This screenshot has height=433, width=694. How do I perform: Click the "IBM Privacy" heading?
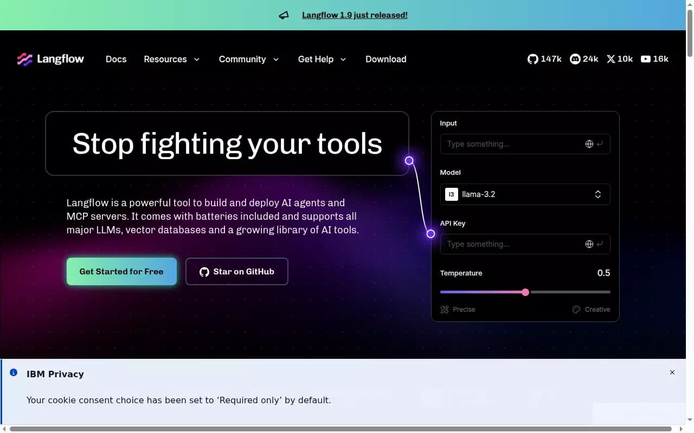[55, 374]
